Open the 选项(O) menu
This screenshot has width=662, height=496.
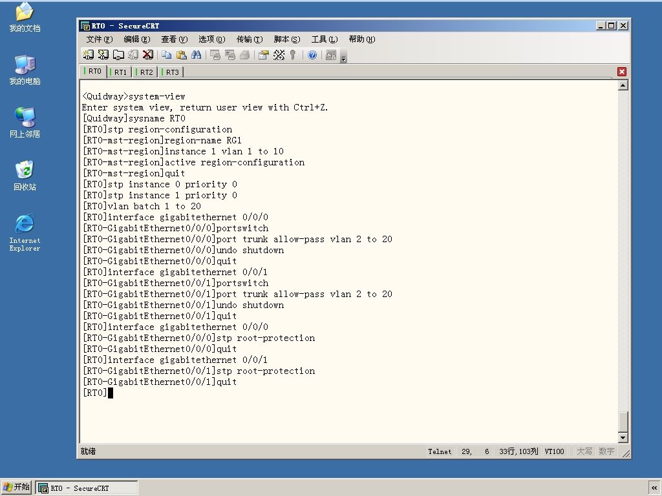coord(212,39)
